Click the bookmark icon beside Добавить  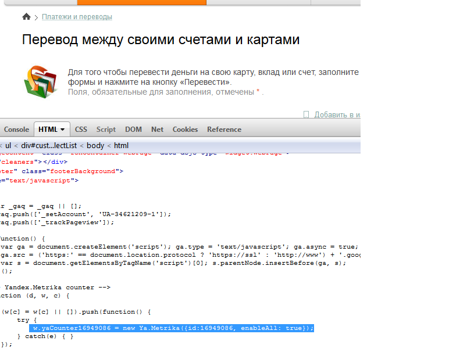tap(306, 114)
